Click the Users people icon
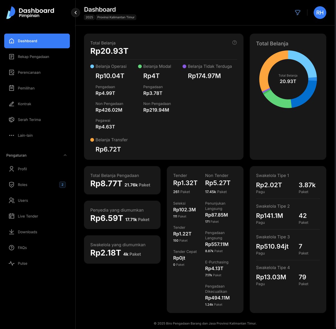 tap(11, 200)
